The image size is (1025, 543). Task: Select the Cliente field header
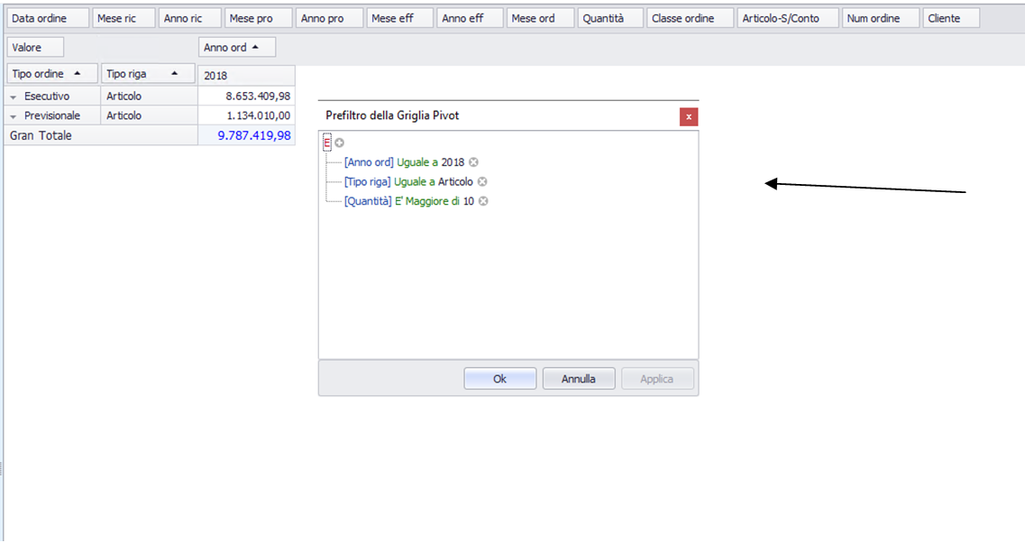[x=951, y=18]
